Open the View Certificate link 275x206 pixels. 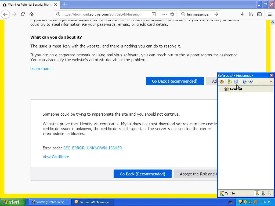click(x=56, y=157)
